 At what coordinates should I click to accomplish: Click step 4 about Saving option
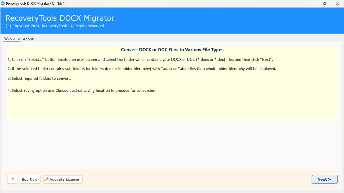click(x=82, y=91)
